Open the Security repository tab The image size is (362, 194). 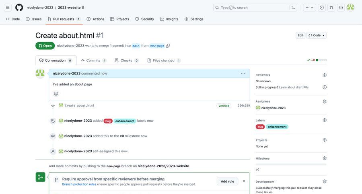[144, 19]
